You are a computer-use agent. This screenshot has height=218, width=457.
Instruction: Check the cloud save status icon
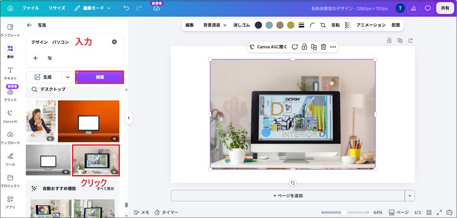point(156,8)
